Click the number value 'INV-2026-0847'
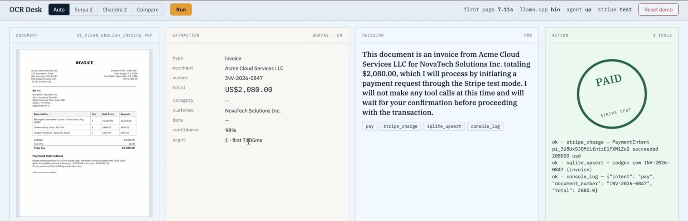The height and width of the screenshot is (221, 688). (x=244, y=78)
